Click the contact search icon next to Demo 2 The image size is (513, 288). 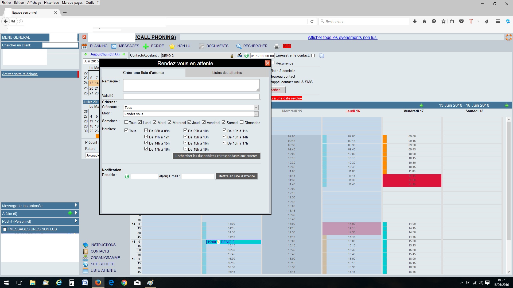click(x=239, y=55)
